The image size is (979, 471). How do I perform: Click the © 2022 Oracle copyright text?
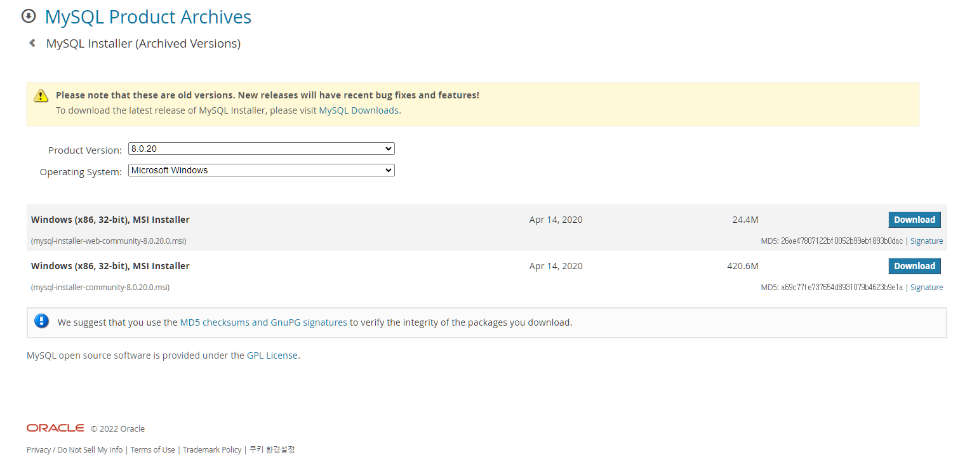(117, 428)
